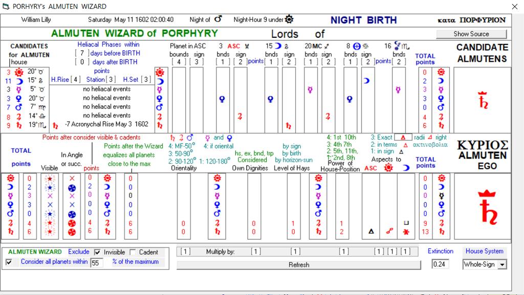Click the Jupiter glyph in the MC sign column
This screenshot has width=524, height=295.
click(x=327, y=117)
